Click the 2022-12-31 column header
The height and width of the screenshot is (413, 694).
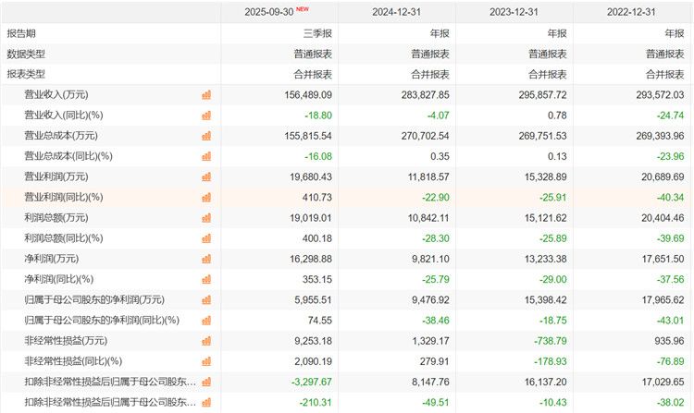(632, 12)
